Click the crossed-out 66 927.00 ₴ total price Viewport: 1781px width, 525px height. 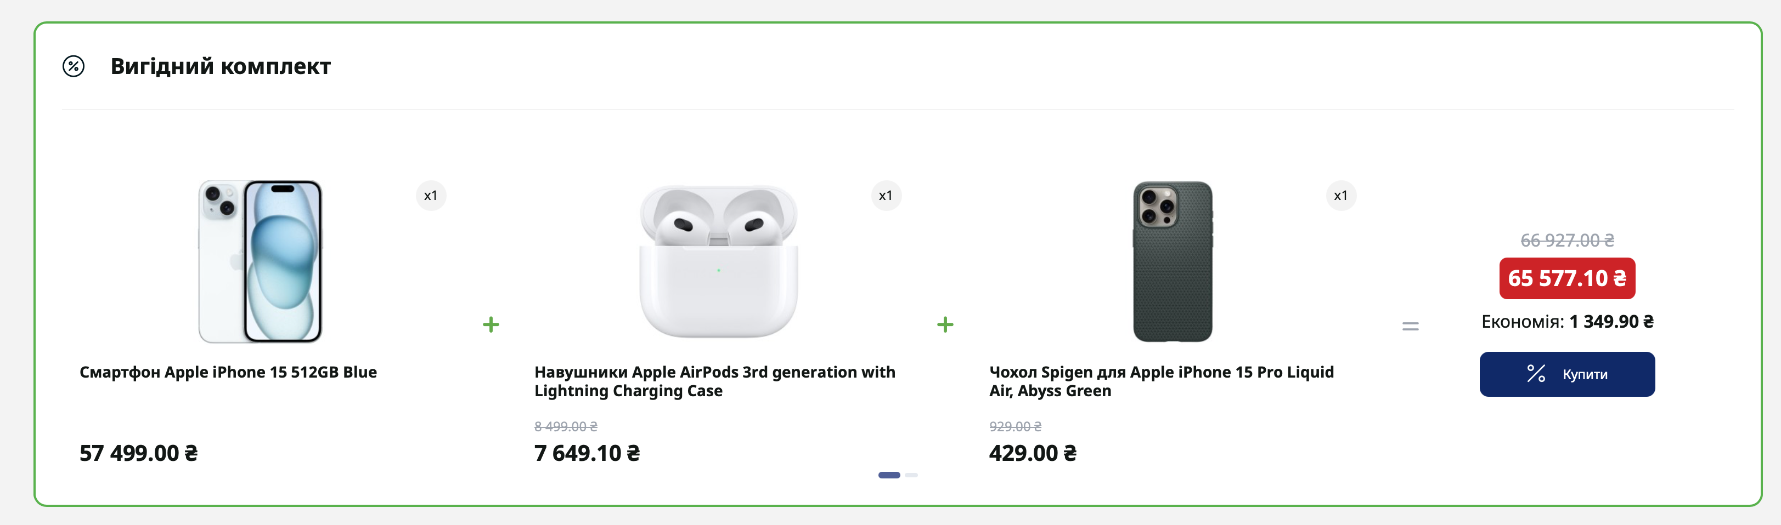[1566, 241]
